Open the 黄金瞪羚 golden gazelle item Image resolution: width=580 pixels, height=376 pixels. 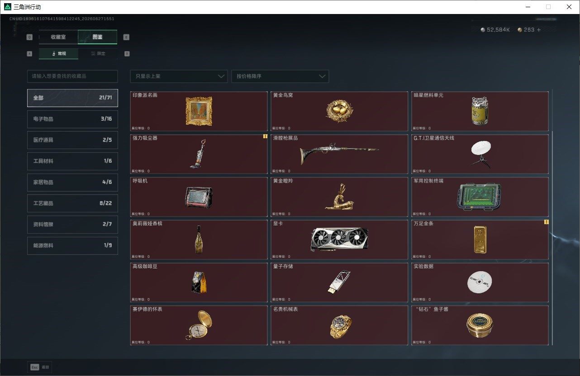point(339,197)
